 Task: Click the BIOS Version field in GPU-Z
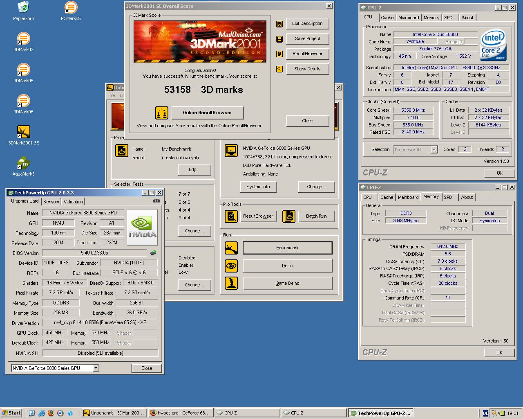point(94,253)
